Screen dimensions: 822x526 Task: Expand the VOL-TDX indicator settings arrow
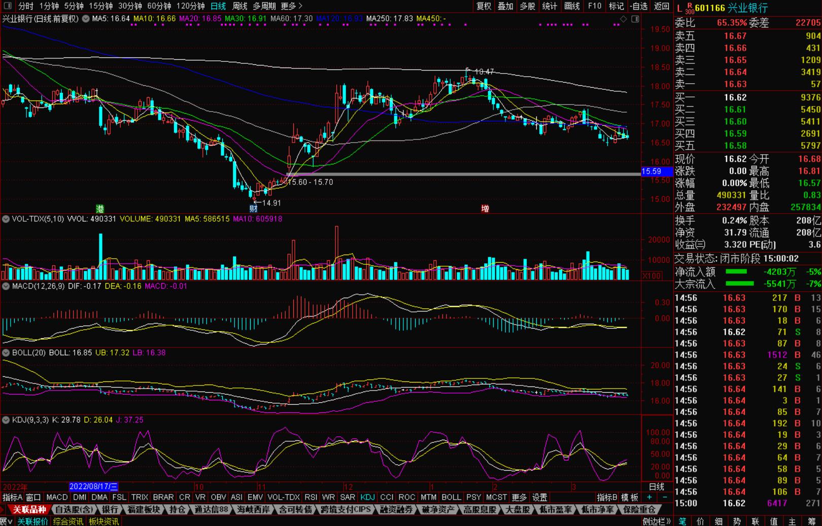pos(6,219)
